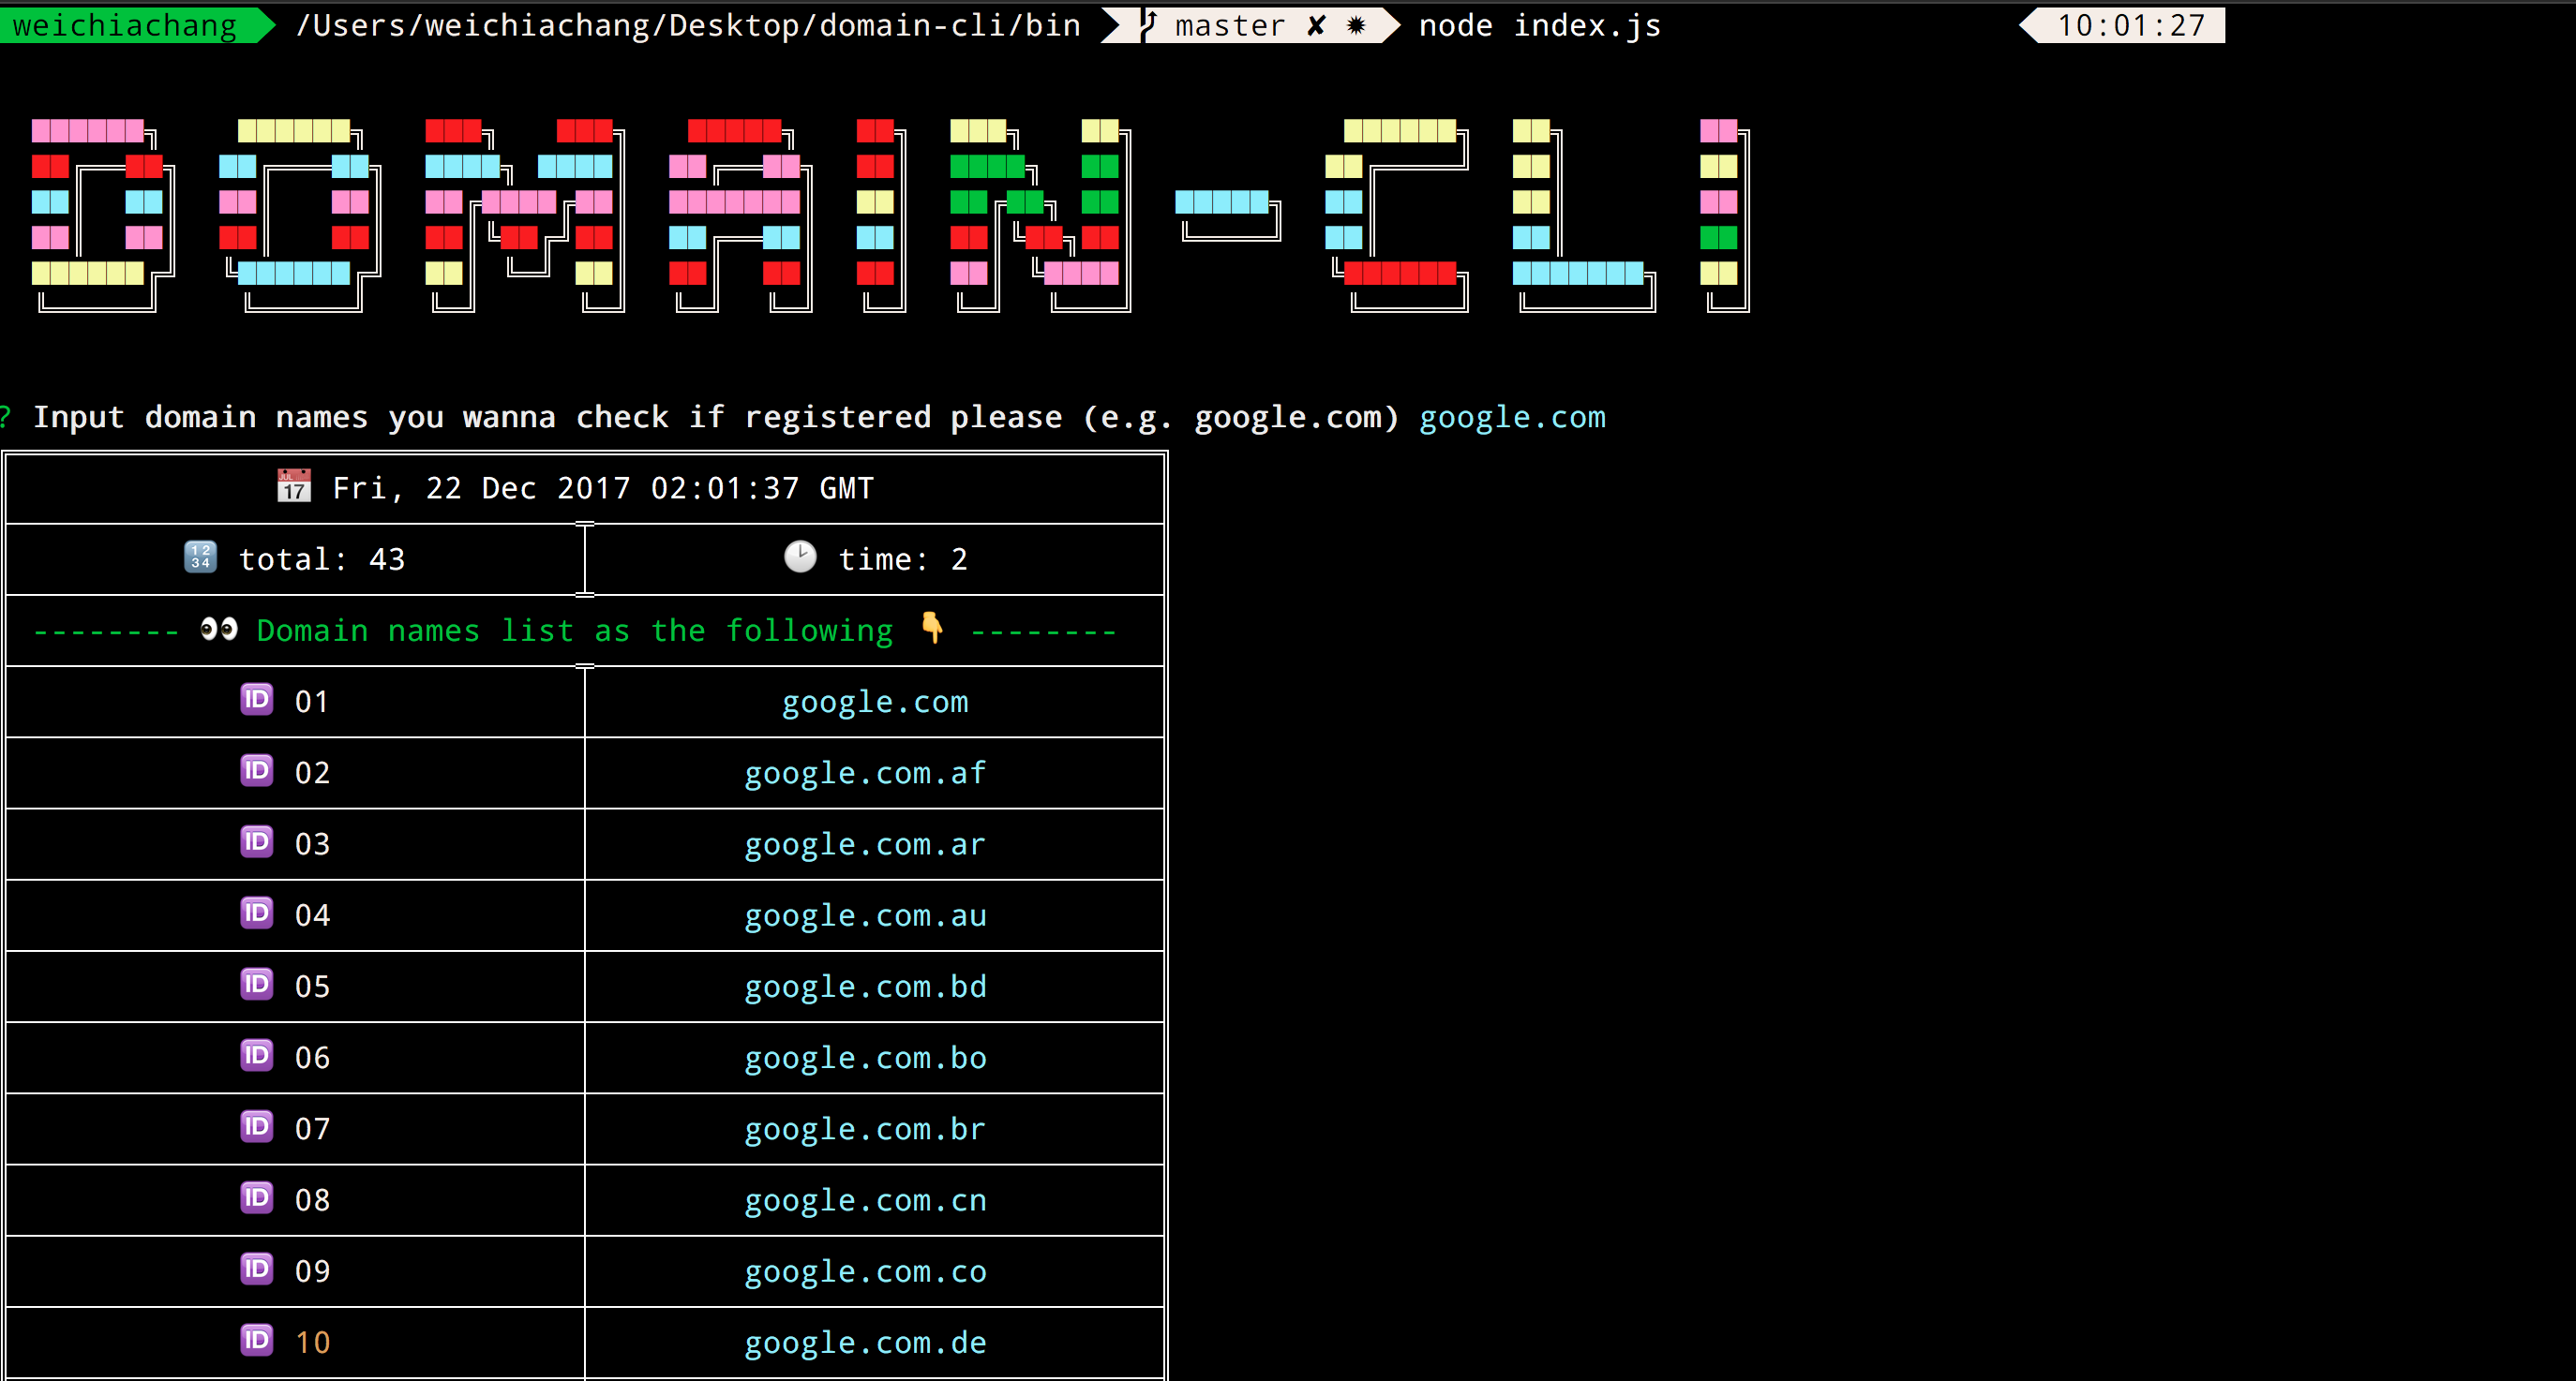Click the Input domain names prompt question
The height and width of the screenshot is (1381, 2576).
point(715,417)
